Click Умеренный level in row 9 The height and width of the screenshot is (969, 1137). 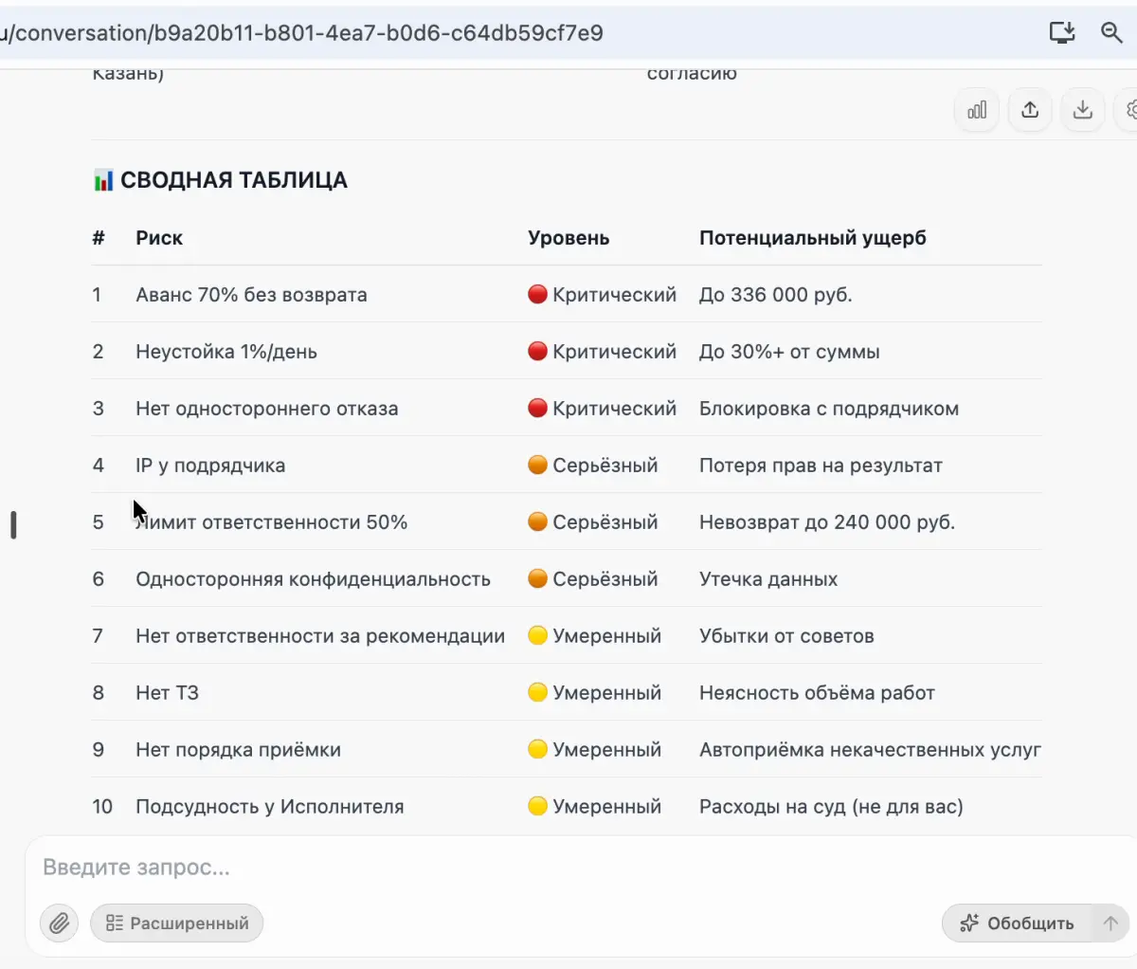pyautogui.click(x=595, y=750)
